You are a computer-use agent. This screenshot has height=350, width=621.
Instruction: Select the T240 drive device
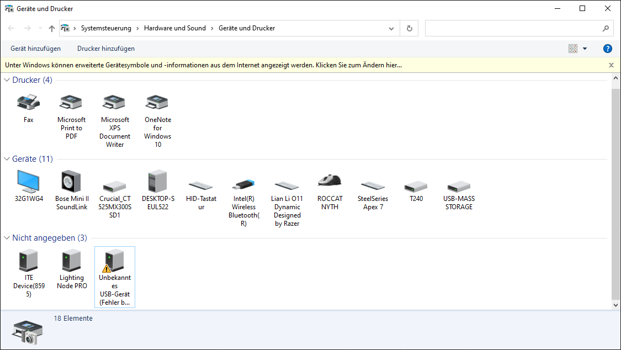point(416,186)
